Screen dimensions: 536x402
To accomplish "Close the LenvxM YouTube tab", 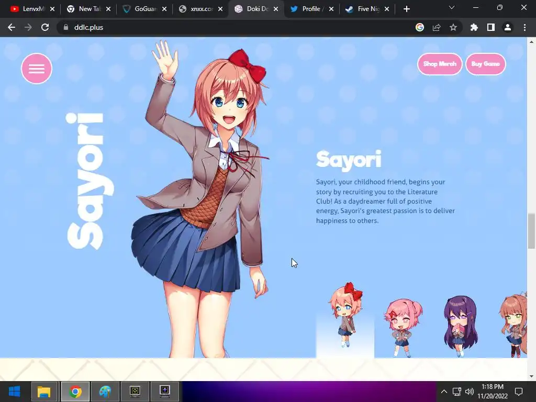I will click(52, 9).
